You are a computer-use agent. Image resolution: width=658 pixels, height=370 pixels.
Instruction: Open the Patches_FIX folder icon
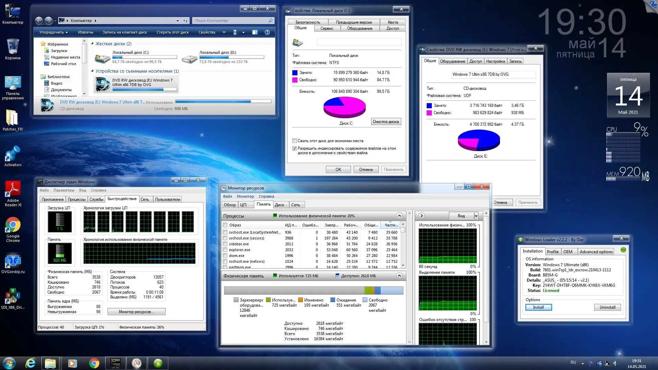click(x=13, y=119)
